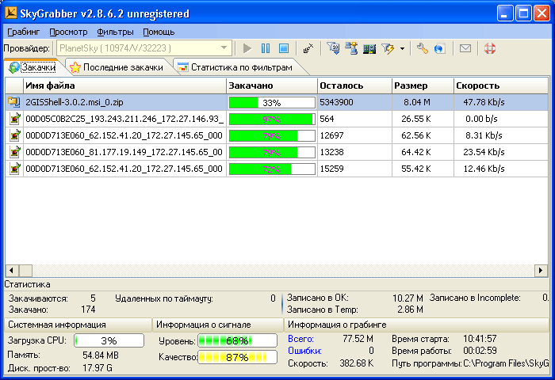Click the Записано в OK 10.27 M value

point(408,298)
